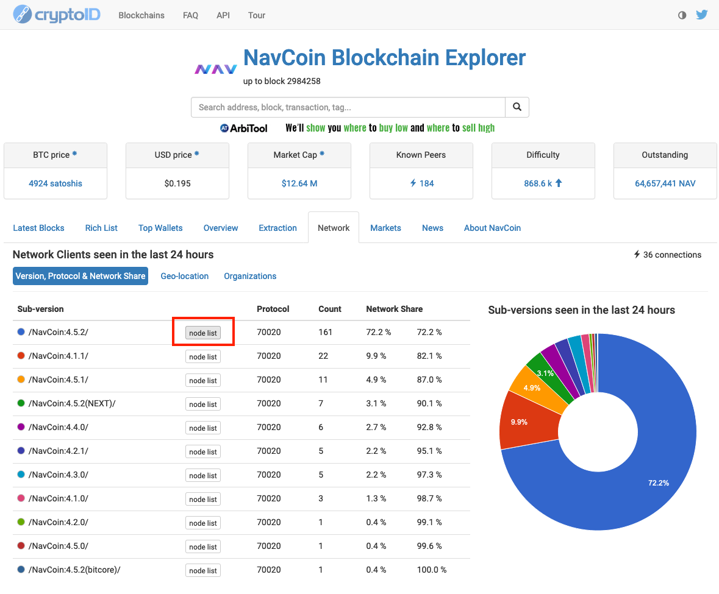
Task: Open the Twitter bird icon link
Action: [x=702, y=15]
